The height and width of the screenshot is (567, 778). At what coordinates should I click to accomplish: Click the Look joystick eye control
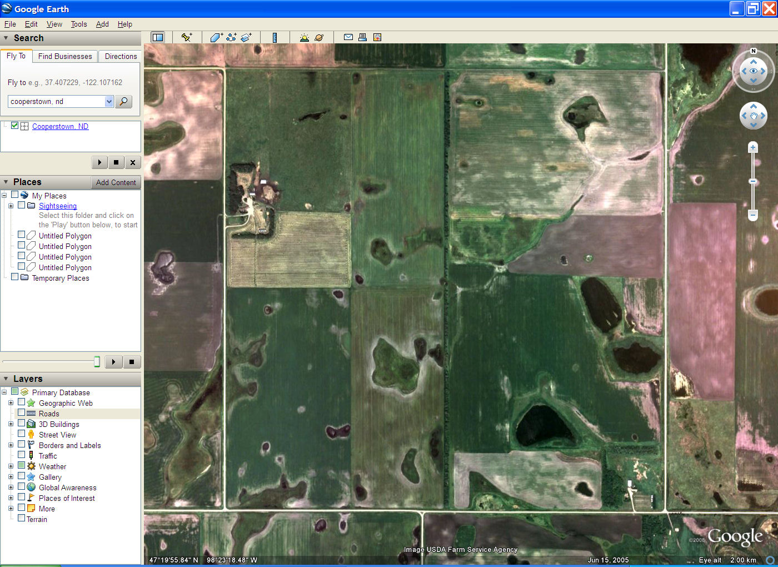[x=754, y=71]
